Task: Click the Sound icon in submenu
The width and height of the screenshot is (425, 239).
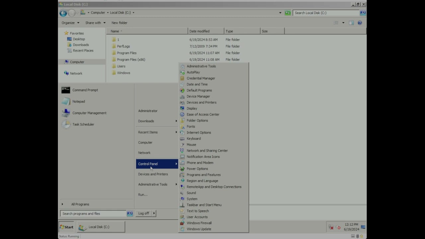Action: point(182,193)
